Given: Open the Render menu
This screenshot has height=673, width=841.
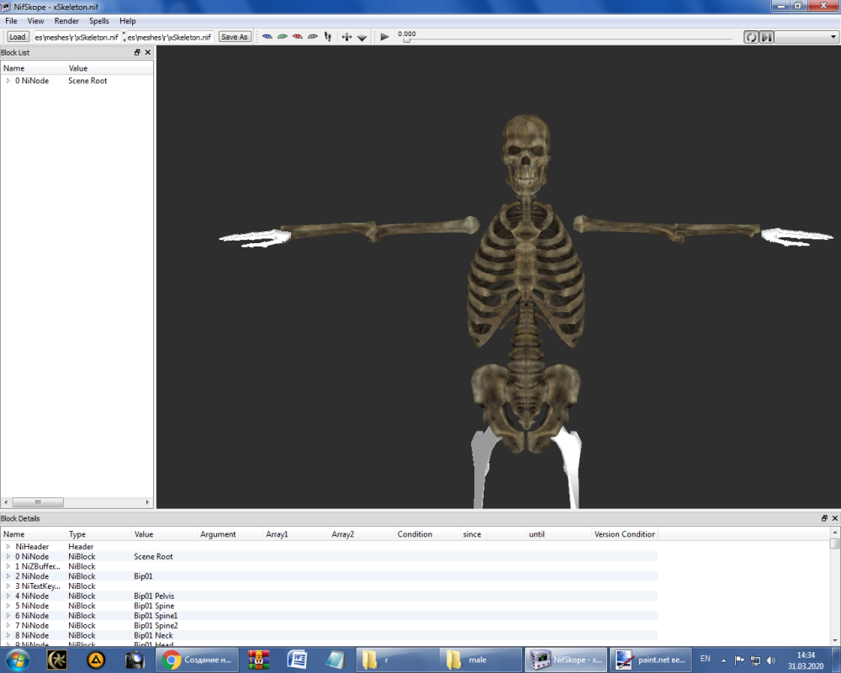Looking at the screenshot, I should (66, 21).
